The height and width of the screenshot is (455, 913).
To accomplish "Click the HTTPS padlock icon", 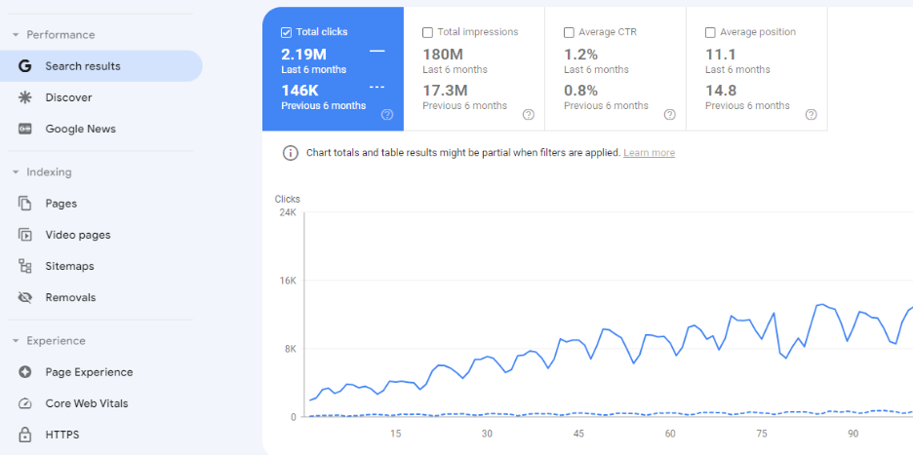I will point(25,435).
